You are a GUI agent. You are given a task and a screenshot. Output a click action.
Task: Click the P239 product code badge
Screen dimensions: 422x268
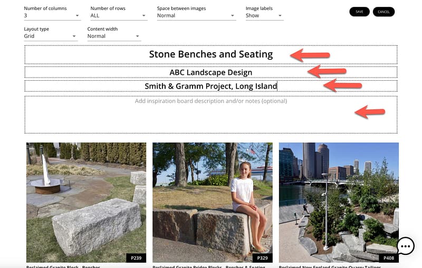click(x=136, y=258)
